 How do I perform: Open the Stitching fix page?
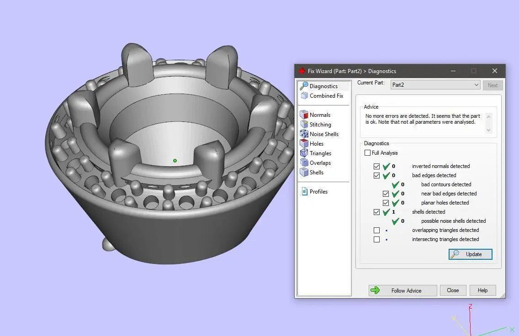320,124
